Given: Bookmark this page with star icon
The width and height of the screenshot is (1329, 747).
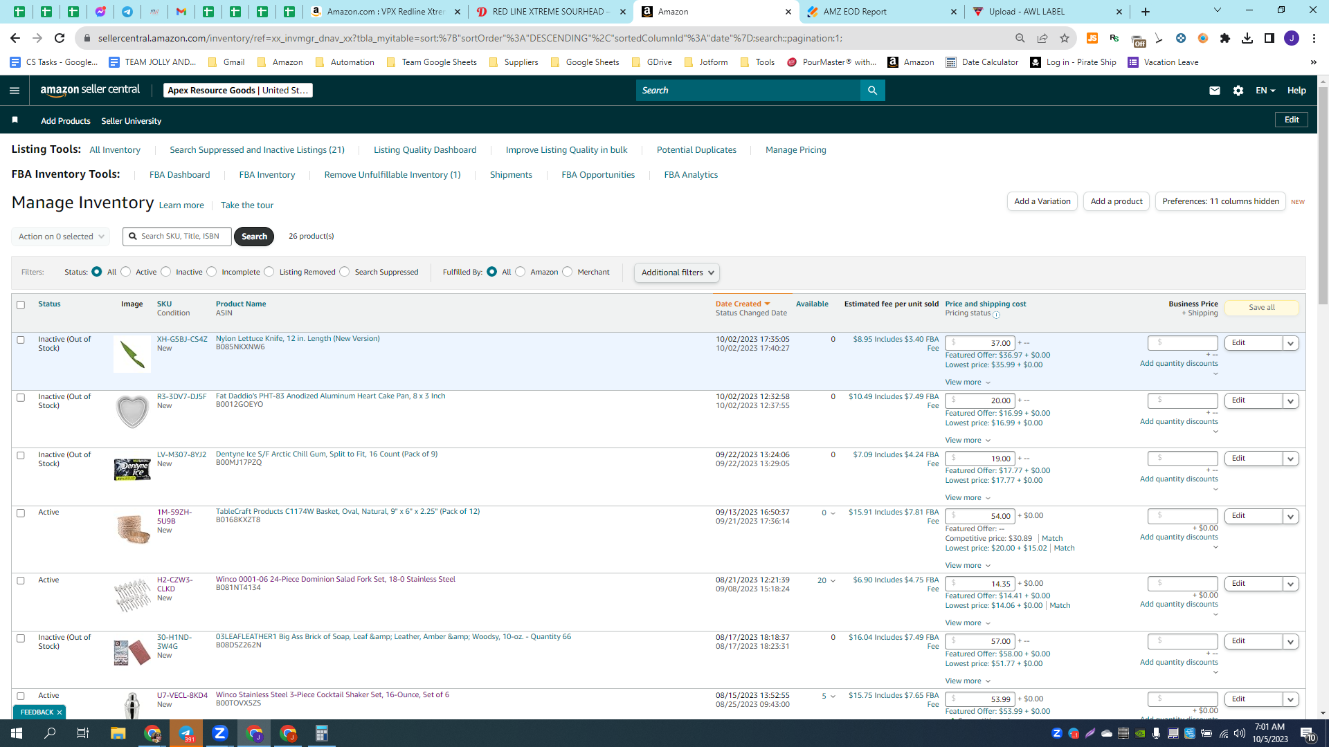Looking at the screenshot, I should [x=1065, y=38].
